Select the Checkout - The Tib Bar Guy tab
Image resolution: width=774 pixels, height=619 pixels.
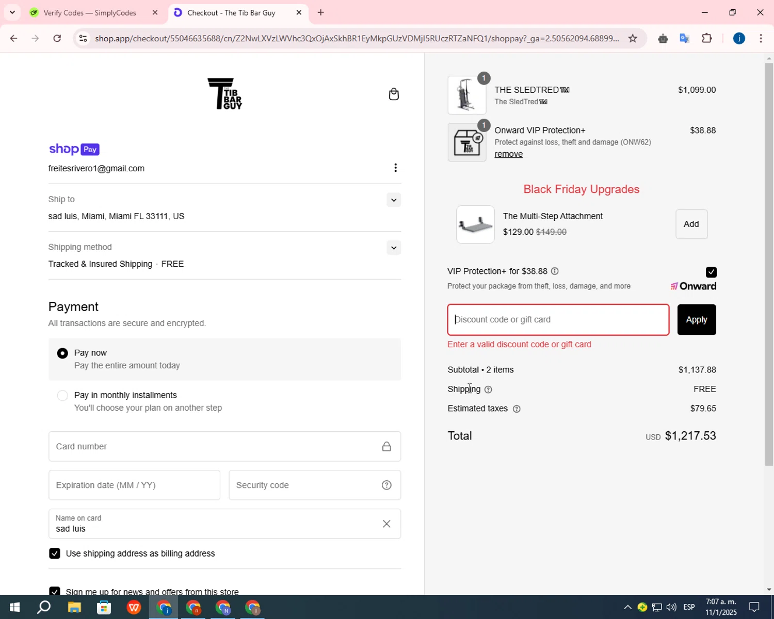pyautogui.click(x=231, y=12)
